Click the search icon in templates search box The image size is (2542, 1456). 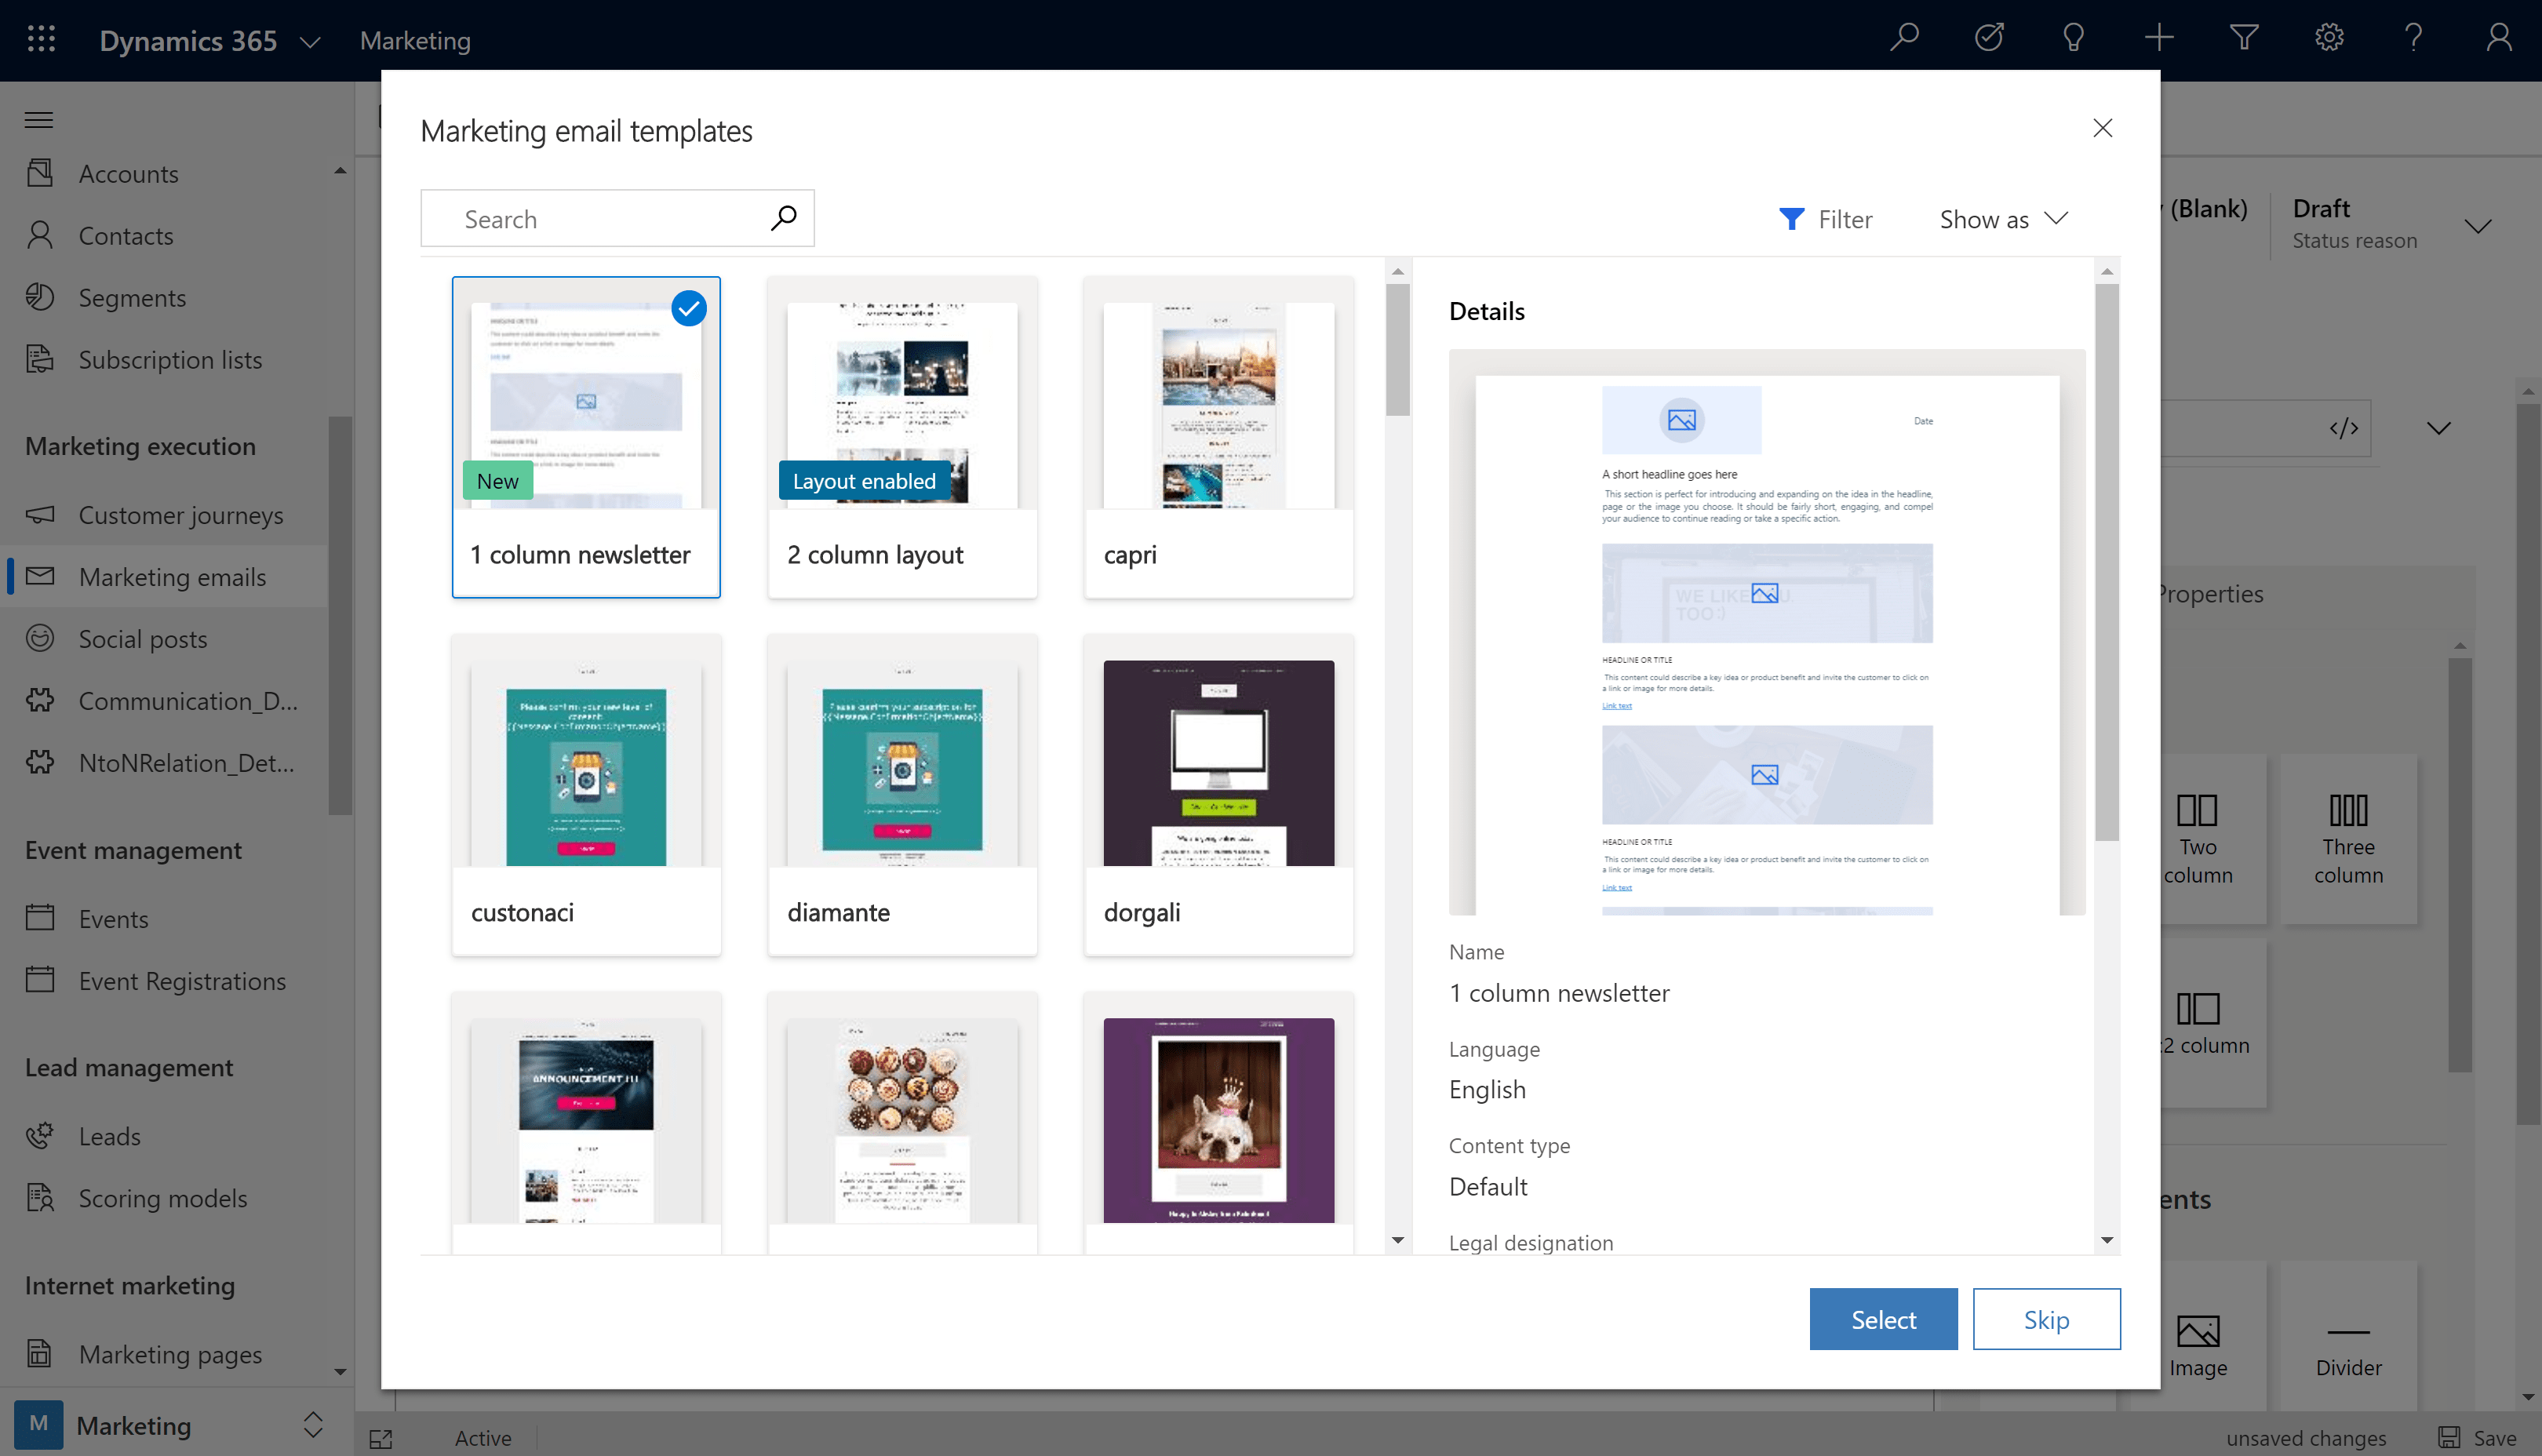click(x=783, y=218)
